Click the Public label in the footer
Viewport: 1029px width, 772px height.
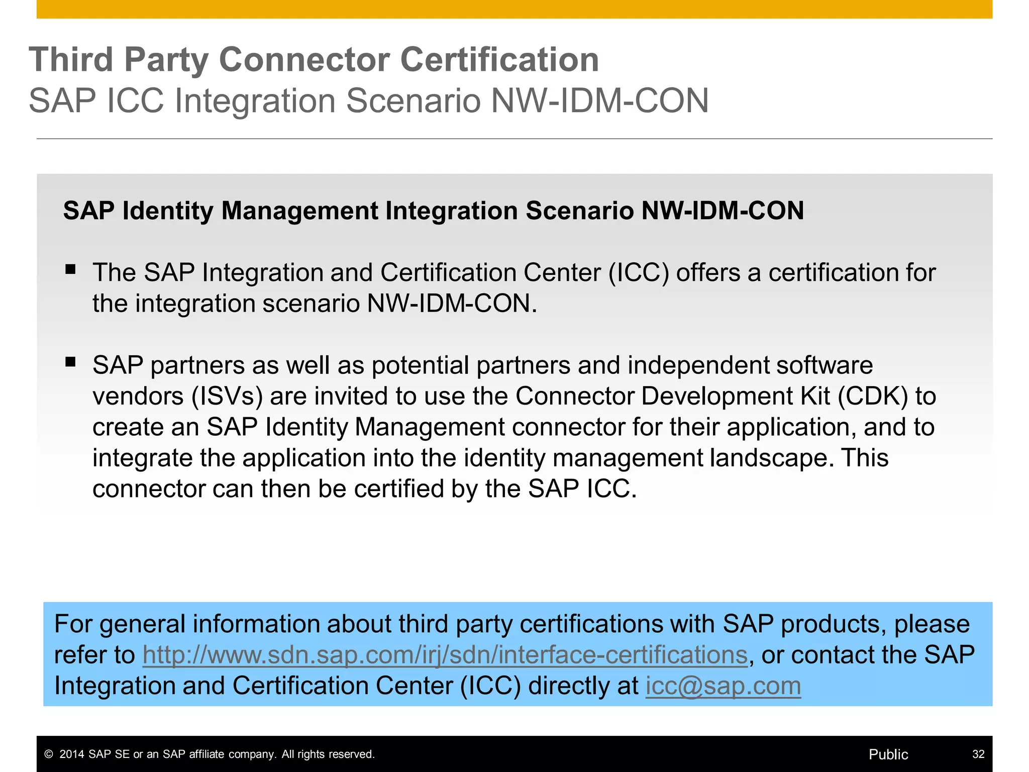888,754
